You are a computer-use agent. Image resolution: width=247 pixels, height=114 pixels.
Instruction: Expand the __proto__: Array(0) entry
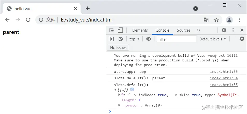point(119,105)
